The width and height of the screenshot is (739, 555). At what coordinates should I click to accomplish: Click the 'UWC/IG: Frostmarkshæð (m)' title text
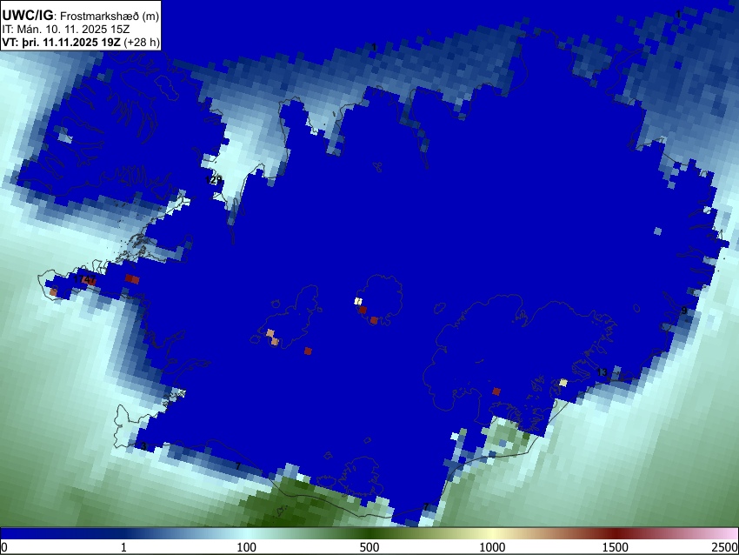tap(81, 16)
